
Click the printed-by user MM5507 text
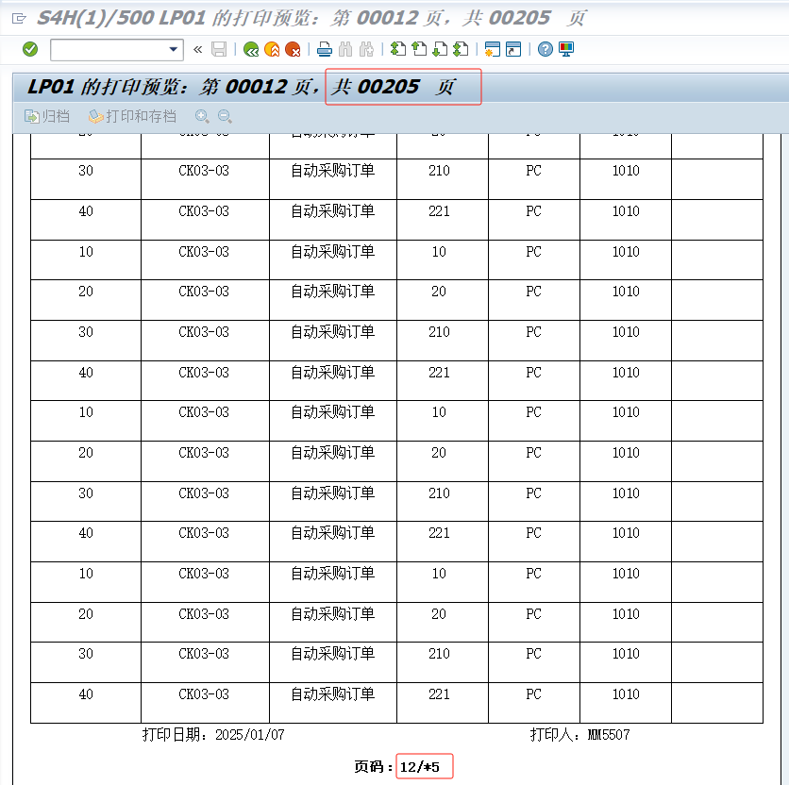coord(609,735)
